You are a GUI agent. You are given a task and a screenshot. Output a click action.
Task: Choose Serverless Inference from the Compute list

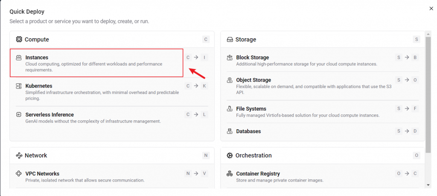(x=50, y=115)
